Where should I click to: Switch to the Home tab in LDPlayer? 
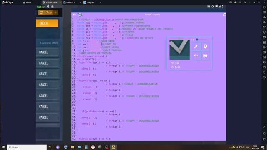(x=27, y=2)
